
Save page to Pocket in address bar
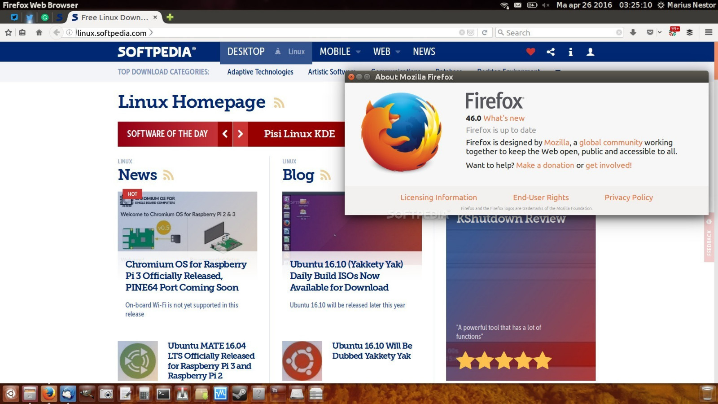[471, 32]
